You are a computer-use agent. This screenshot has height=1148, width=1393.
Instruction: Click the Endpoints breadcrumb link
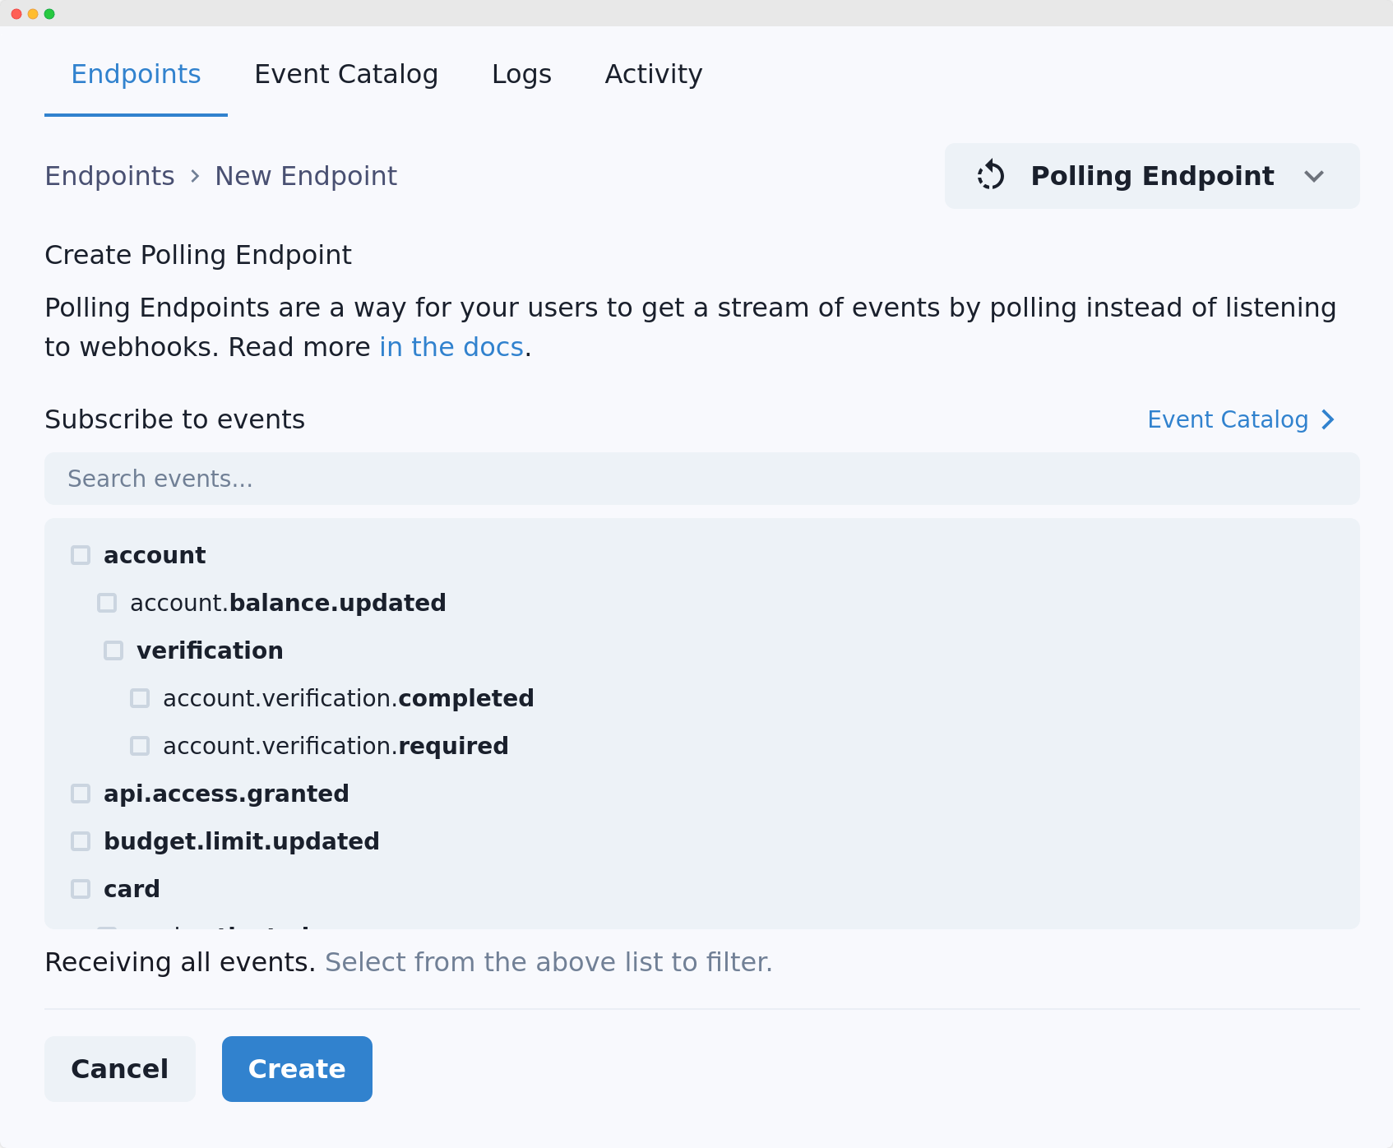[x=109, y=175]
